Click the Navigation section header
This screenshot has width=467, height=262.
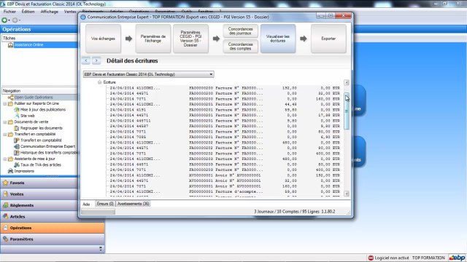pos(39,91)
